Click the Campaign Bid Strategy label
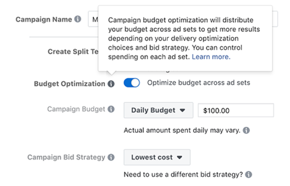 pyautogui.click(x=66, y=157)
